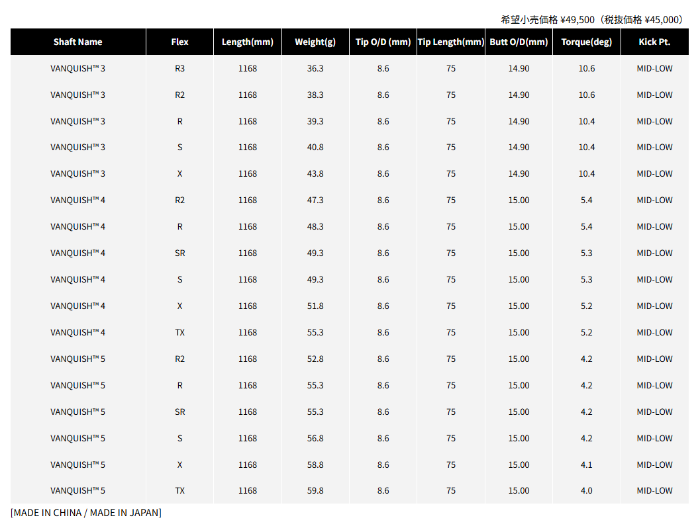The width and height of the screenshot is (700, 530).
Task: Click the price text ¥49,500
Action: [x=577, y=20]
